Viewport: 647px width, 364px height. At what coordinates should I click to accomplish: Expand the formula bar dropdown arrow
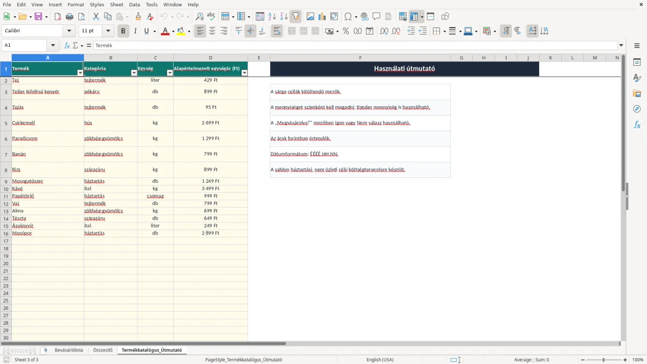click(x=621, y=45)
